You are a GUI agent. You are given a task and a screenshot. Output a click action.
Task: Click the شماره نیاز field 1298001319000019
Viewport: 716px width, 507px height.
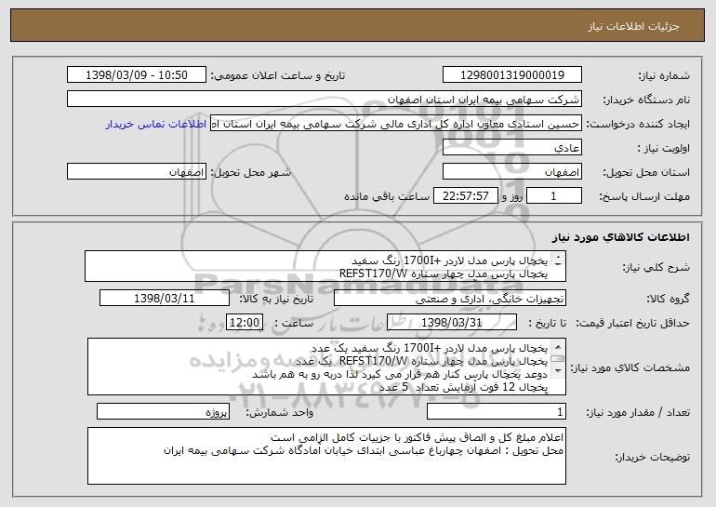click(511, 75)
